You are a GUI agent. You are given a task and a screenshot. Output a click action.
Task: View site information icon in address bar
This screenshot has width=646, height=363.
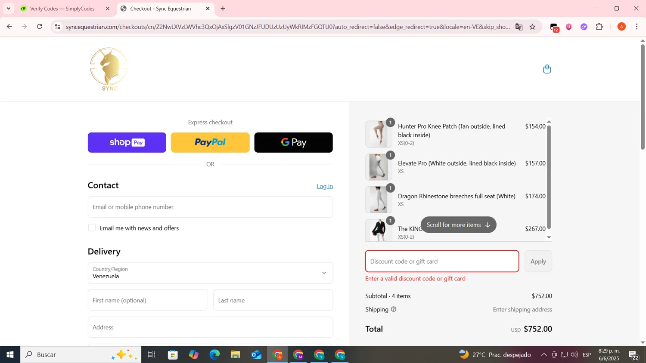click(x=57, y=27)
